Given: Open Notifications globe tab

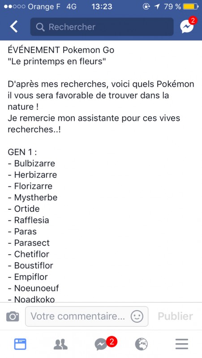Looking at the screenshot, I should [142, 344].
